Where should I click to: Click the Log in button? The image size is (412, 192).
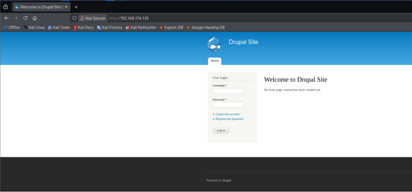tap(221, 131)
